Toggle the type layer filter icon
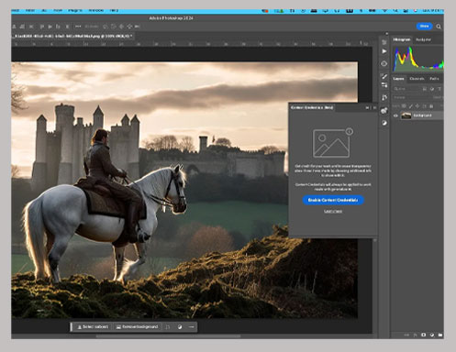456x352 pixels. pos(439,89)
